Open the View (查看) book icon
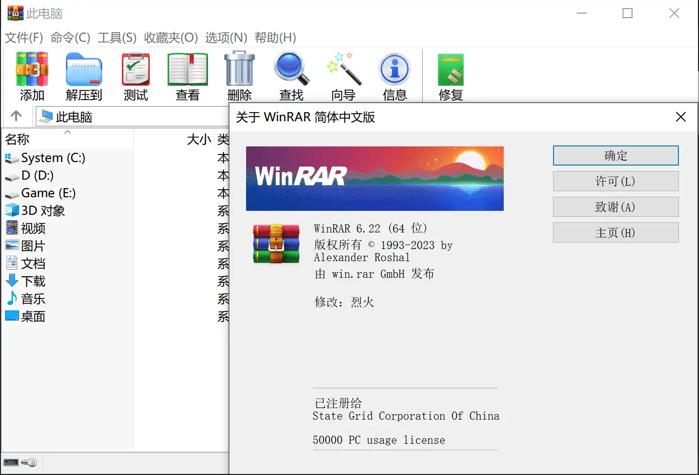Viewport: 699px width, 475px height. coord(188,76)
